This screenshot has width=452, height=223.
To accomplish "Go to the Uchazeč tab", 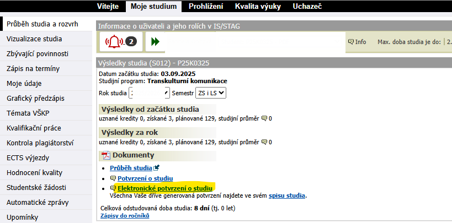I will point(307,7).
